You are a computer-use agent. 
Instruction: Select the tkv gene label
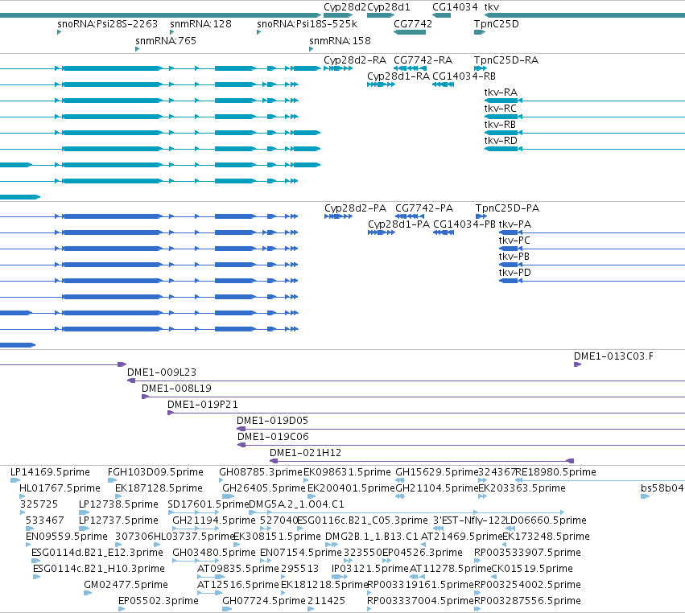[492, 7]
